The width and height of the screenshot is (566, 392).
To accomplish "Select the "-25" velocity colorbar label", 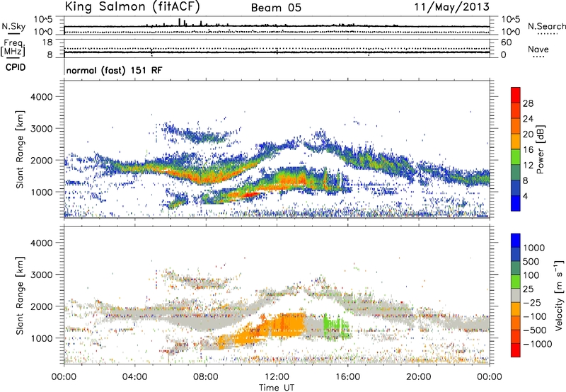I will (531, 303).
